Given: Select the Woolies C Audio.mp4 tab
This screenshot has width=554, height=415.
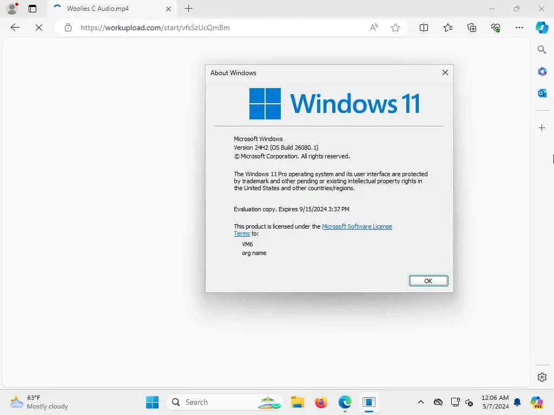Looking at the screenshot, I should coord(113,9).
